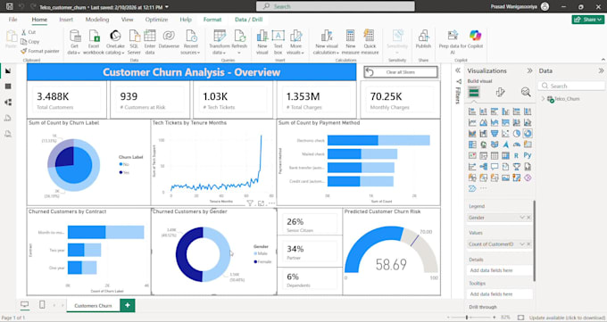Refresh the report data
This screenshot has height=322, width=607.
(x=239, y=42)
